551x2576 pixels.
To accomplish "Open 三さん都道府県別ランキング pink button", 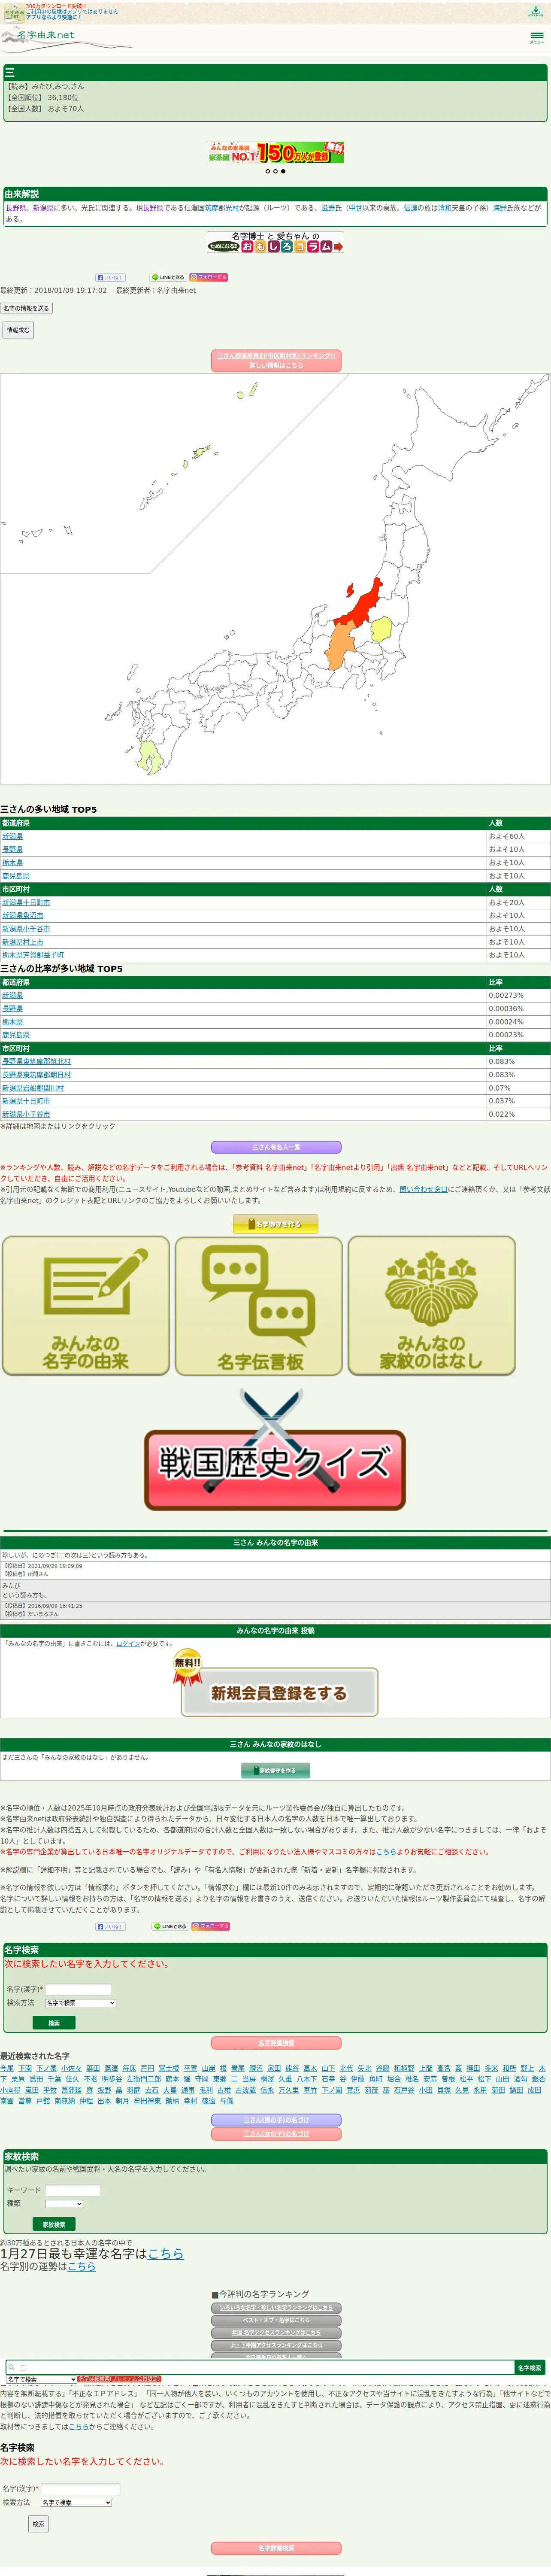I will pos(276,360).
